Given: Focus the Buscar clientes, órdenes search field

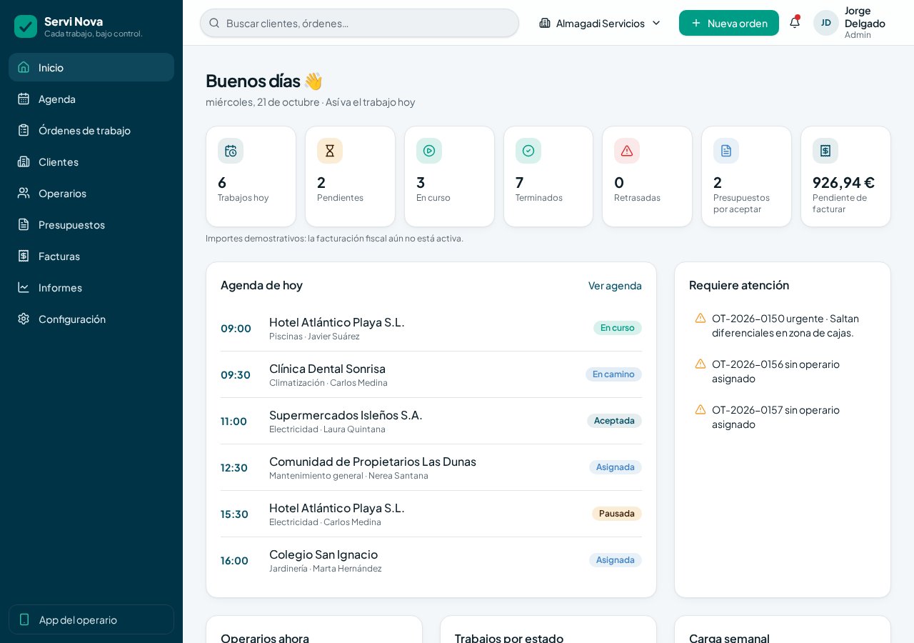Looking at the screenshot, I should pos(359,23).
